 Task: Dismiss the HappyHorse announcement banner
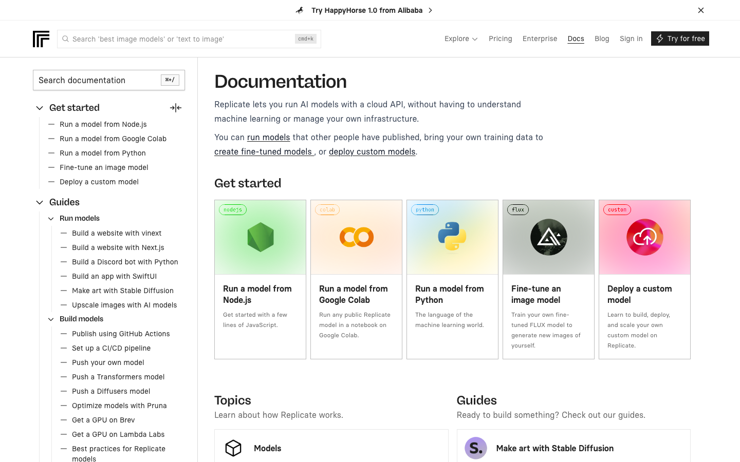(x=701, y=10)
